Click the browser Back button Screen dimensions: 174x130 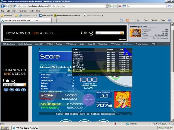(3, 6)
